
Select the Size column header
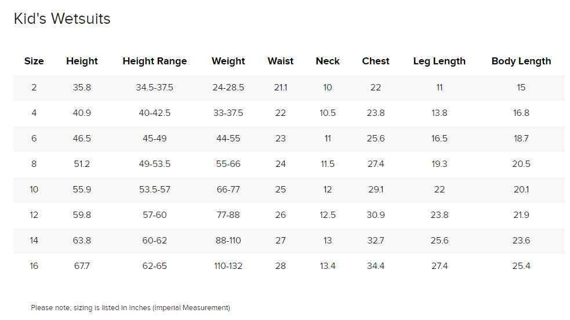[34, 61]
